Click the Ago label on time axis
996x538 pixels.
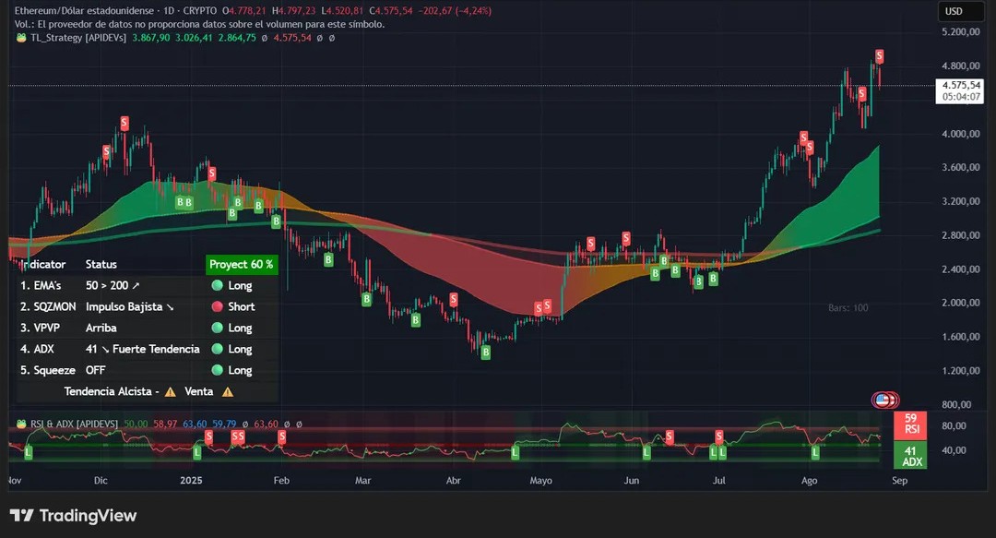[810, 481]
